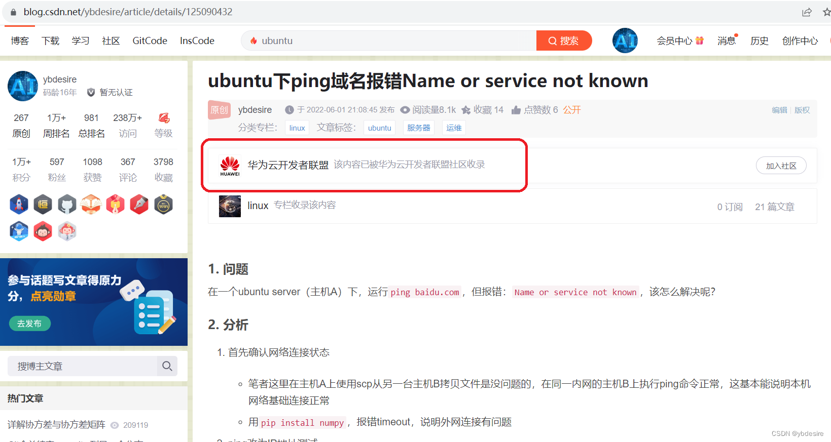The image size is (831, 442).
Task: Go to GitCode from top navigation
Action: coord(150,41)
